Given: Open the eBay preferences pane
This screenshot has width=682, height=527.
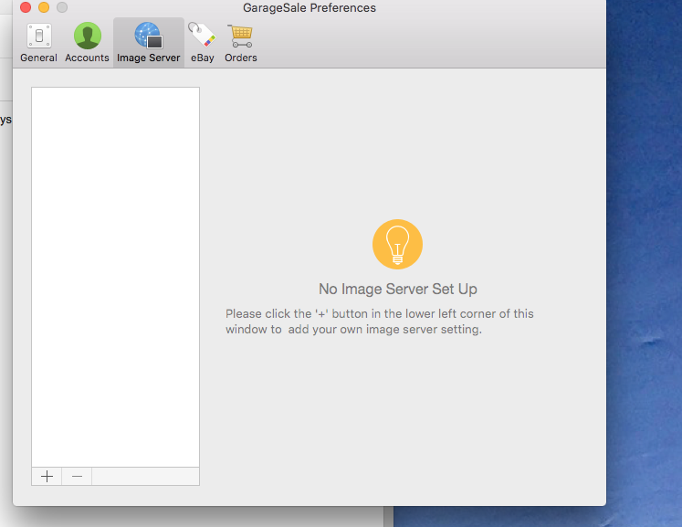Looking at the screenshot, I should (203, 43).
